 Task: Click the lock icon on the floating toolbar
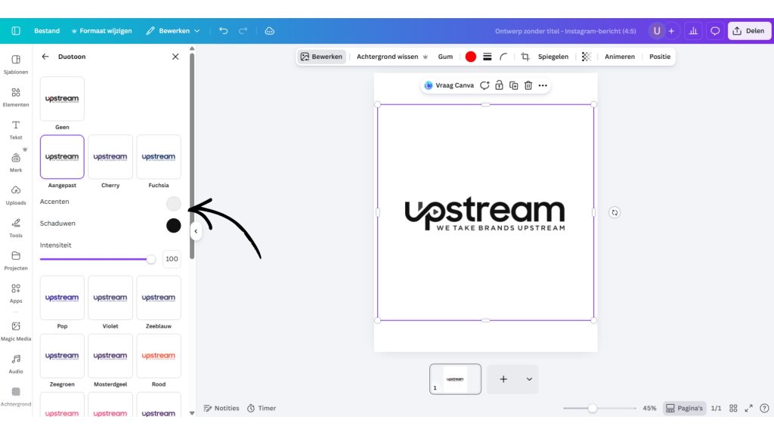[499, 85]
